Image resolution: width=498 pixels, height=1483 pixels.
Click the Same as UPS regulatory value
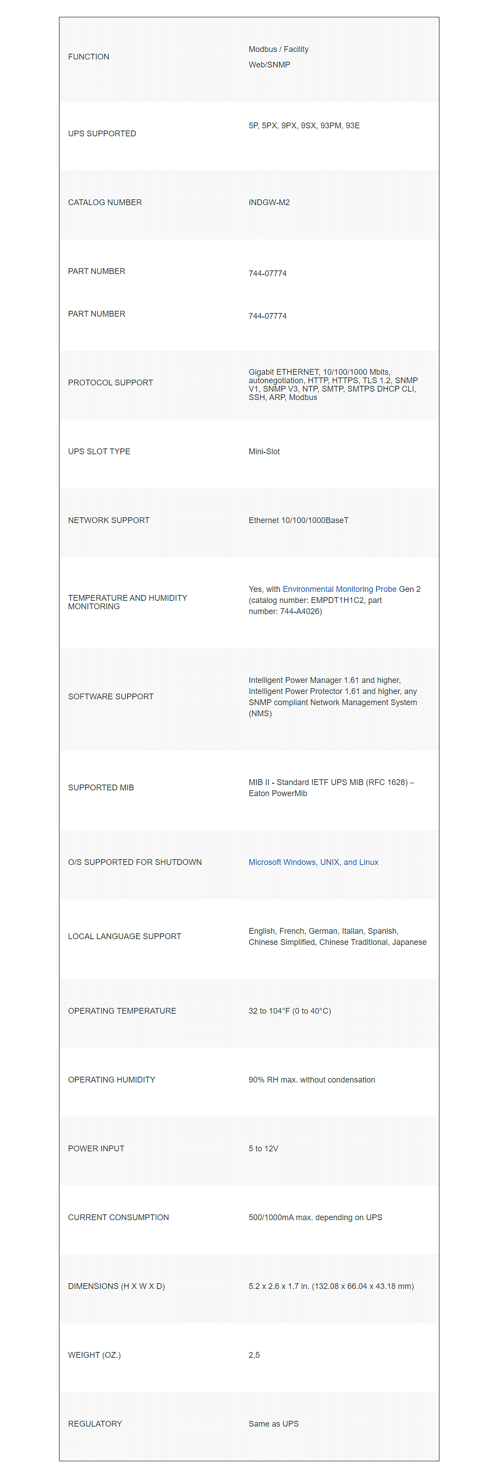coord(273,1423)
